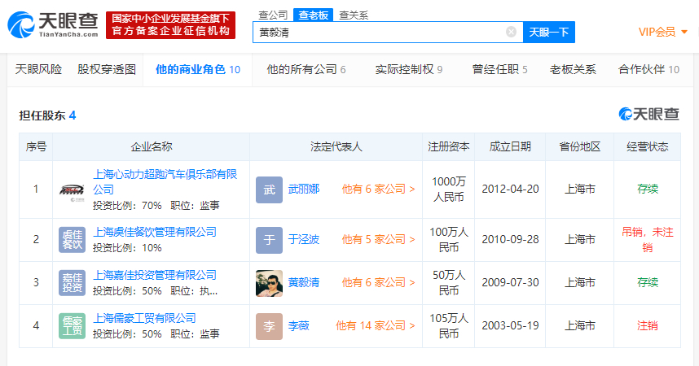Click the 虞佳餐饮 company avatar icon
The height and width of the screenshot is (366, 699).
(x=72, y=240)
